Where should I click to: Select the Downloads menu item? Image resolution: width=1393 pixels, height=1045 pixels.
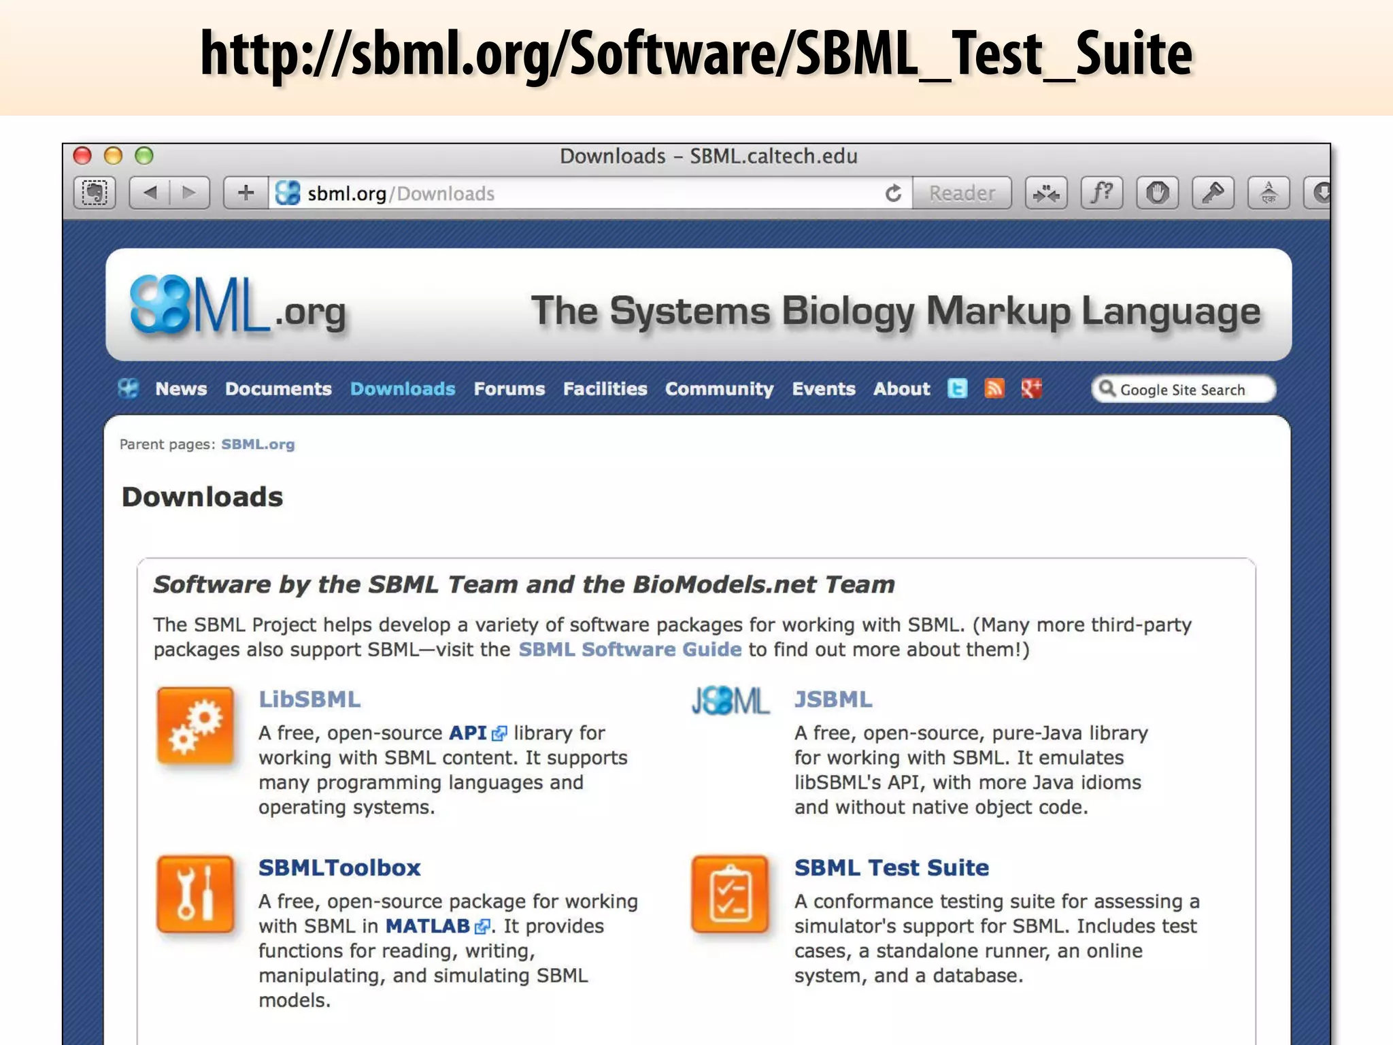tap(403, 389)
